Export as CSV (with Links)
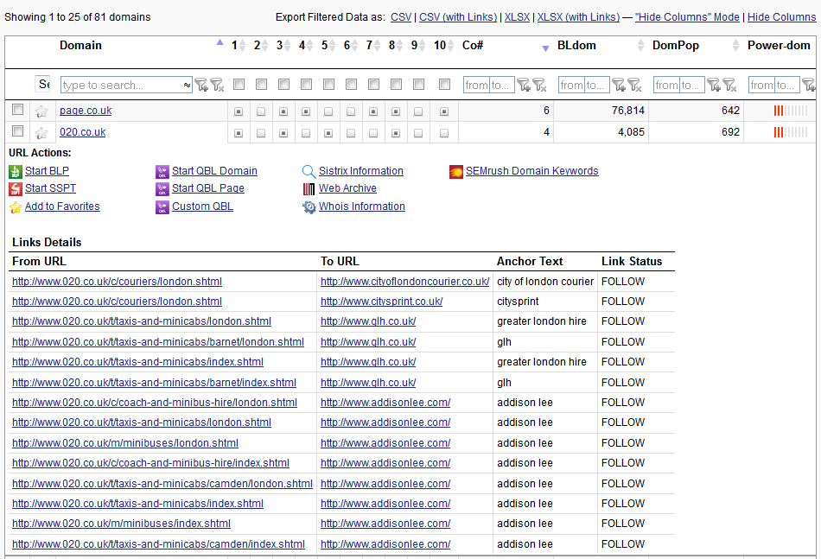This screenshot has height=559, width=821. click(x=458, y=17)
